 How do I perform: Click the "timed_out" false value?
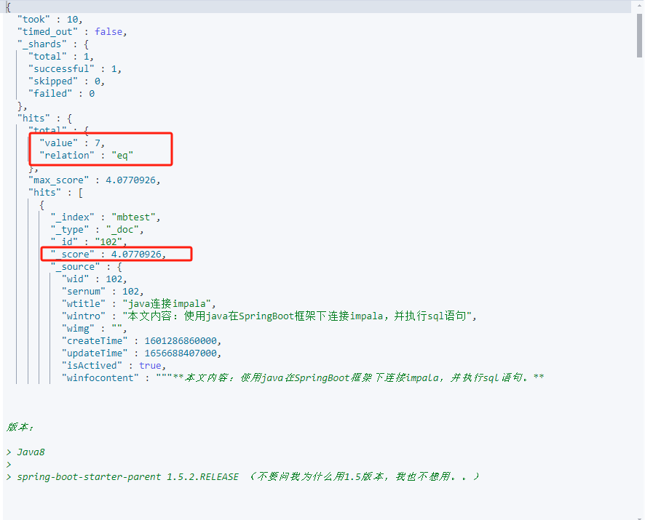tap(111, 31)
